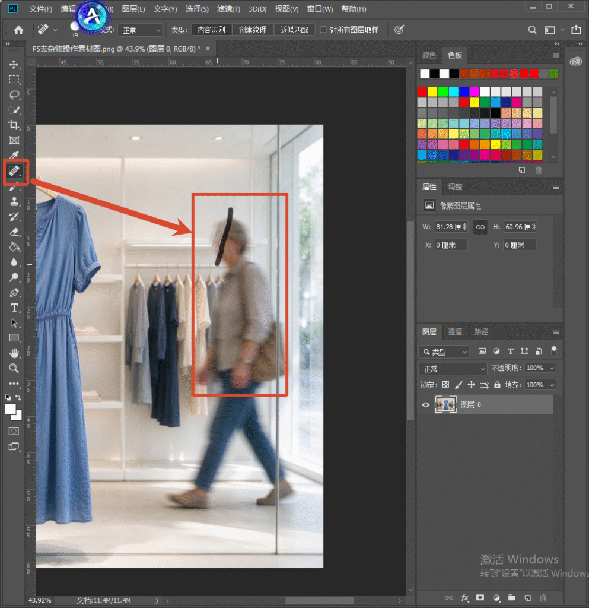Open the layer blend mode 正常 dropdown
Screen dimensions: 589x608
[x=453, y=368]
